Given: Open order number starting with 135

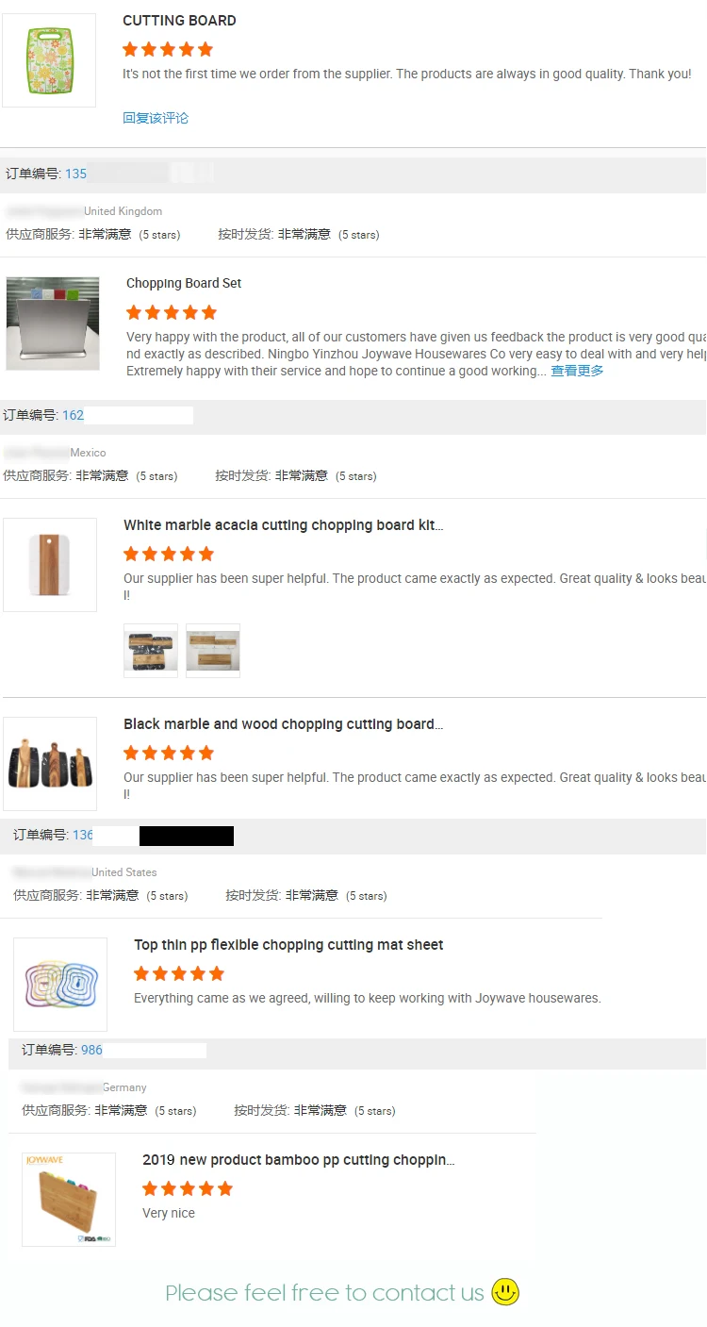Looking at the screenshot, I should (x=76, y=174).
